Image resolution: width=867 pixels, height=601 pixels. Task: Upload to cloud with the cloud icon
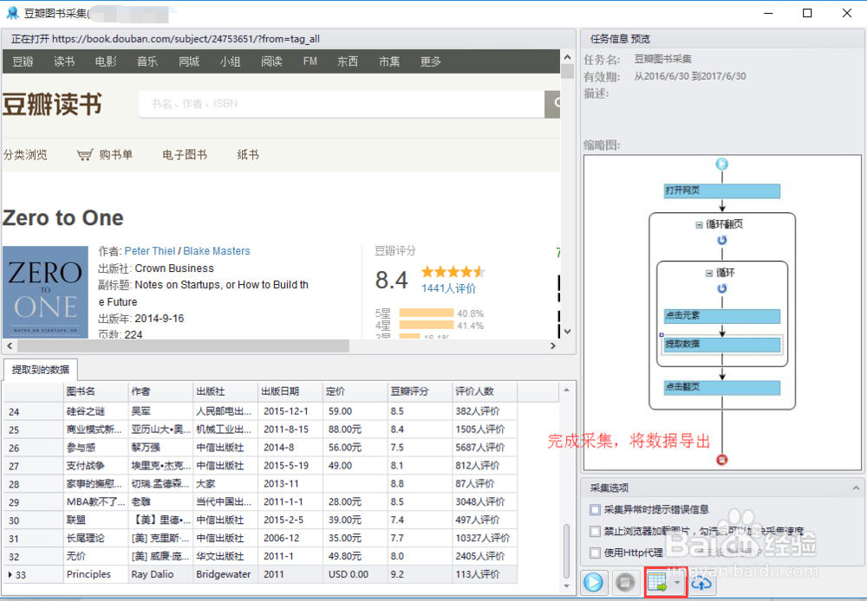tap(701, 582)
